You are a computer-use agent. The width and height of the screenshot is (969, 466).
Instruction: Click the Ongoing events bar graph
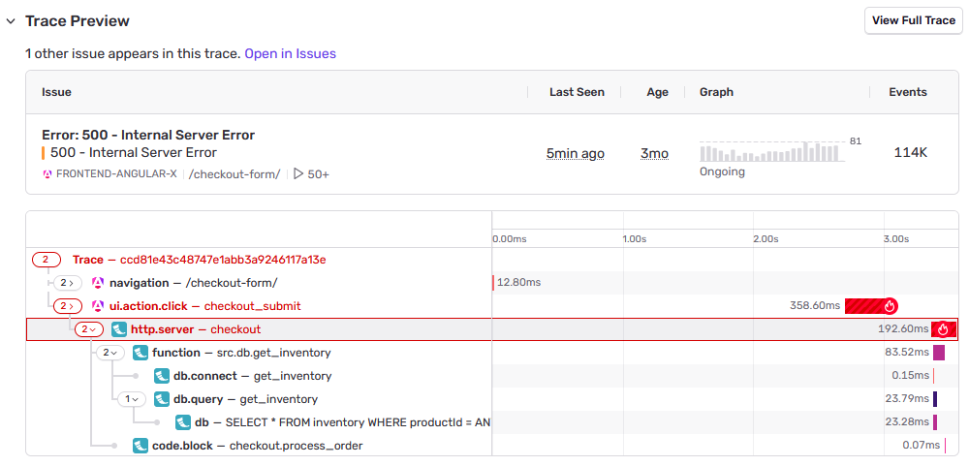coord(772,151)
